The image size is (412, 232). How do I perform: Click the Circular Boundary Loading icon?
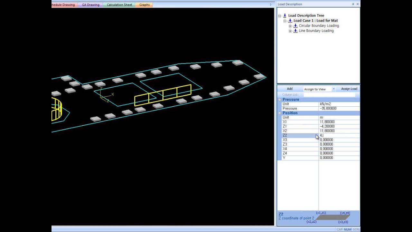(295, 26)
